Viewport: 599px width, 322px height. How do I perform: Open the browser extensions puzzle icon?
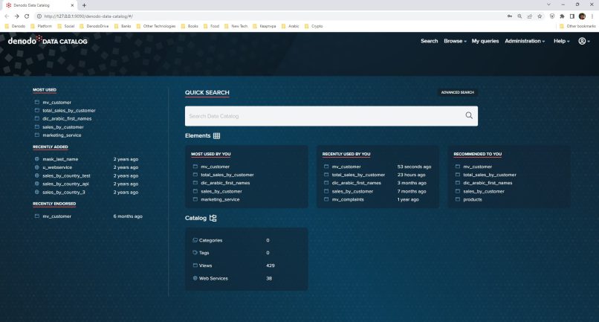click(562, 16)
